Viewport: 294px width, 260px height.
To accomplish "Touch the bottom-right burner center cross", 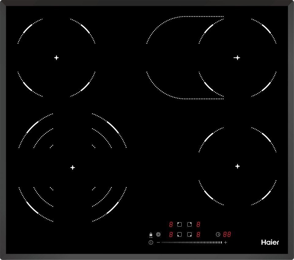I will point(237,166).
